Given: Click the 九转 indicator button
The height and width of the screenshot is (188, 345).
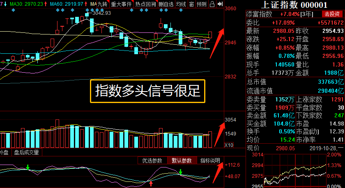Looking at the screenshot, I should [x=103, y=4].
